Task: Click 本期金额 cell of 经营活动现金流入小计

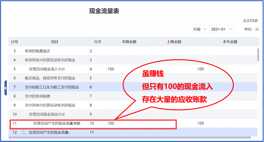Action: click(x=129, y=69)
